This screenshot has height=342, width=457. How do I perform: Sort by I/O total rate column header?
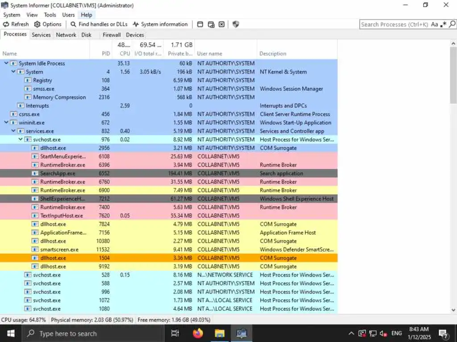point(147,53)
